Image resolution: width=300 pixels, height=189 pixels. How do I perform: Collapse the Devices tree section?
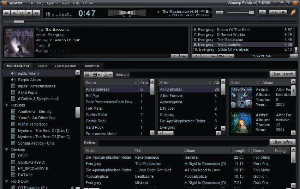(6, 150)
